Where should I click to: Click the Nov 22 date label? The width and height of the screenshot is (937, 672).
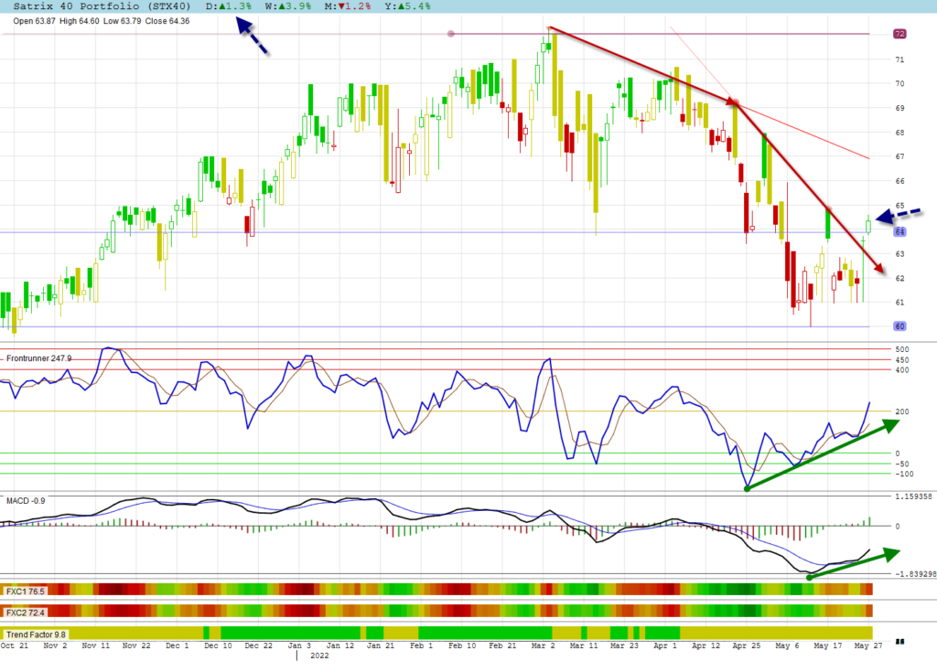(x=137, y=645)
